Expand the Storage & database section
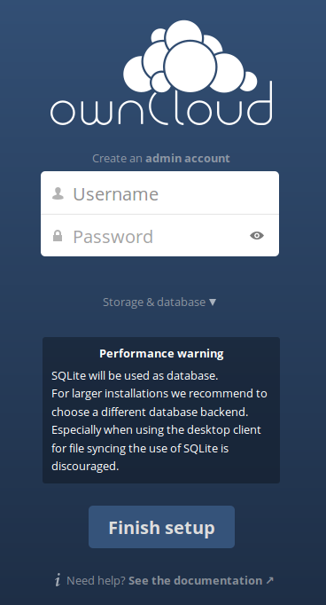 pos(159,302)
